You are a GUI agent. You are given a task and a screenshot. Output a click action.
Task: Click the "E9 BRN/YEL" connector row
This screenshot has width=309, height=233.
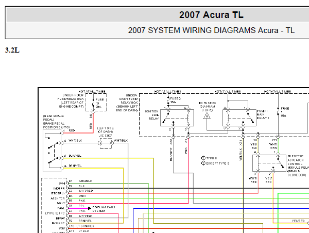pos(80,221)
